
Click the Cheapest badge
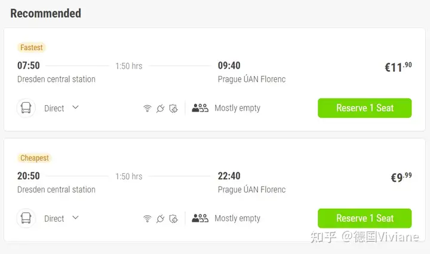[35, 158]
